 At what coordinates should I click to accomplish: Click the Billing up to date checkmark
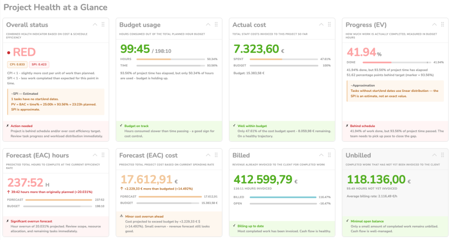[x=234, y=226]
